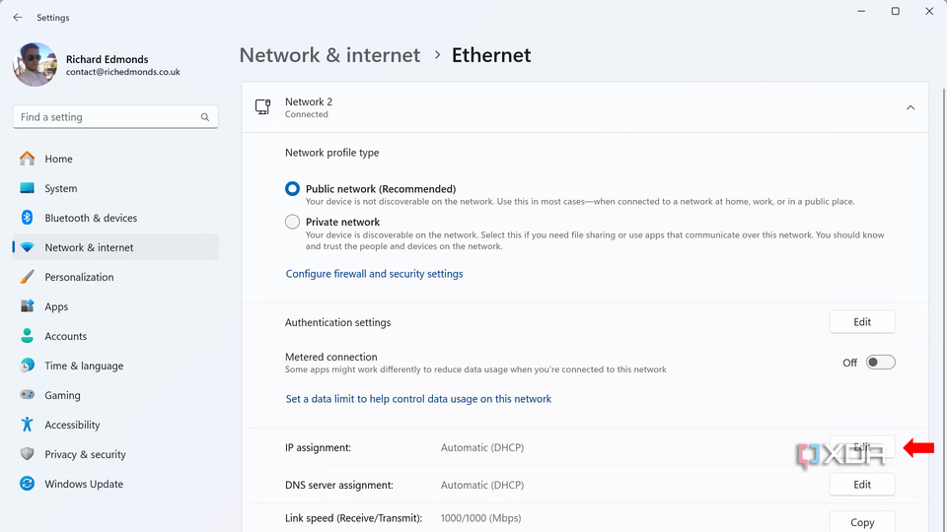Open Gaming settings section

point(115,395)
